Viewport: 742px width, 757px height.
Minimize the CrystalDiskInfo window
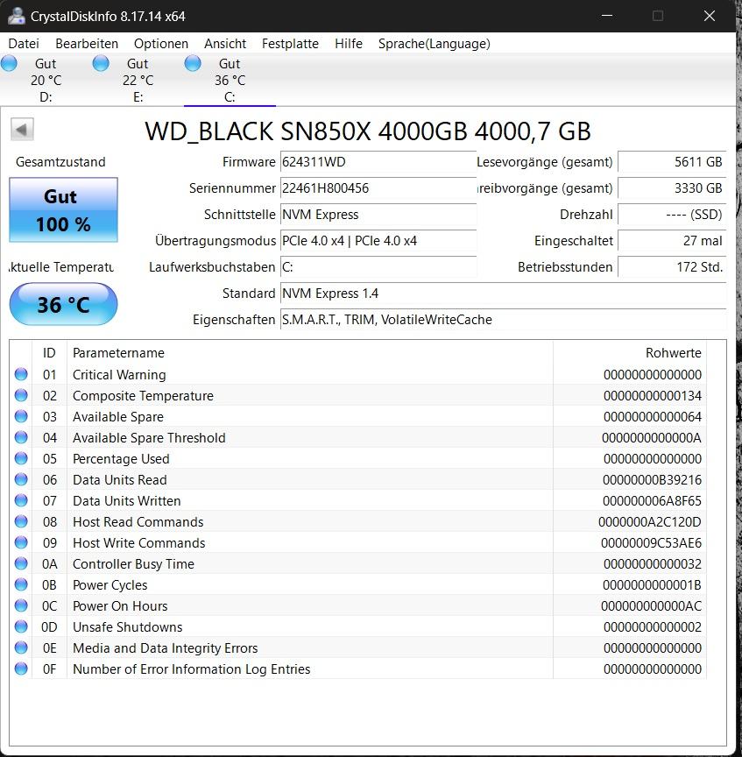click(607, 16)
